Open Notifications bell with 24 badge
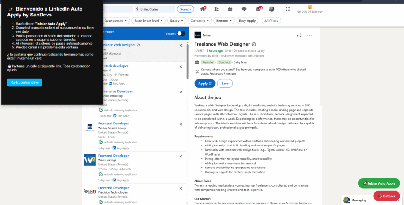 [258, 9]
